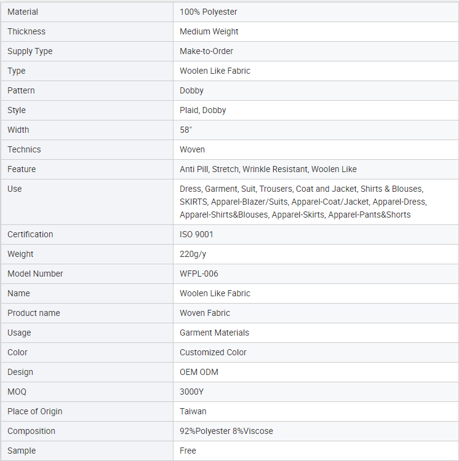Click the Woven Fabric product name value

pos(205,313)
